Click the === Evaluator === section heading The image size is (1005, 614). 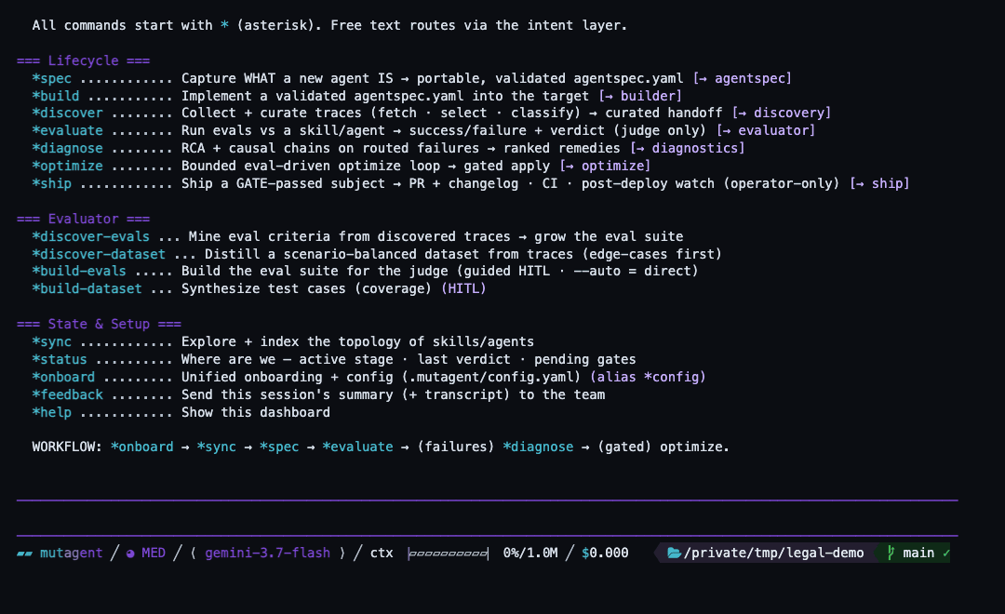click(x=84, y=219)
